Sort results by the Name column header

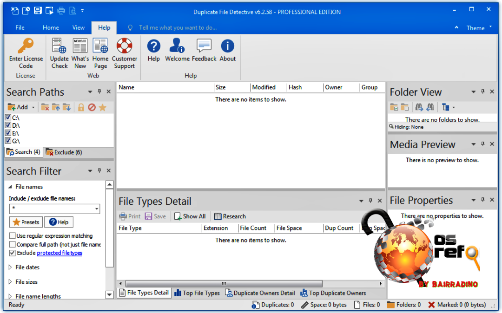[165, 87]
